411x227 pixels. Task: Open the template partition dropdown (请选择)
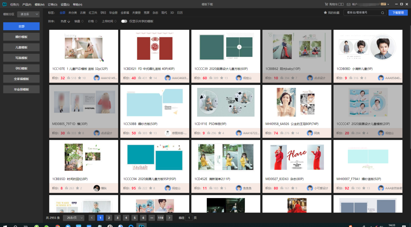click(x=29, y=14)
